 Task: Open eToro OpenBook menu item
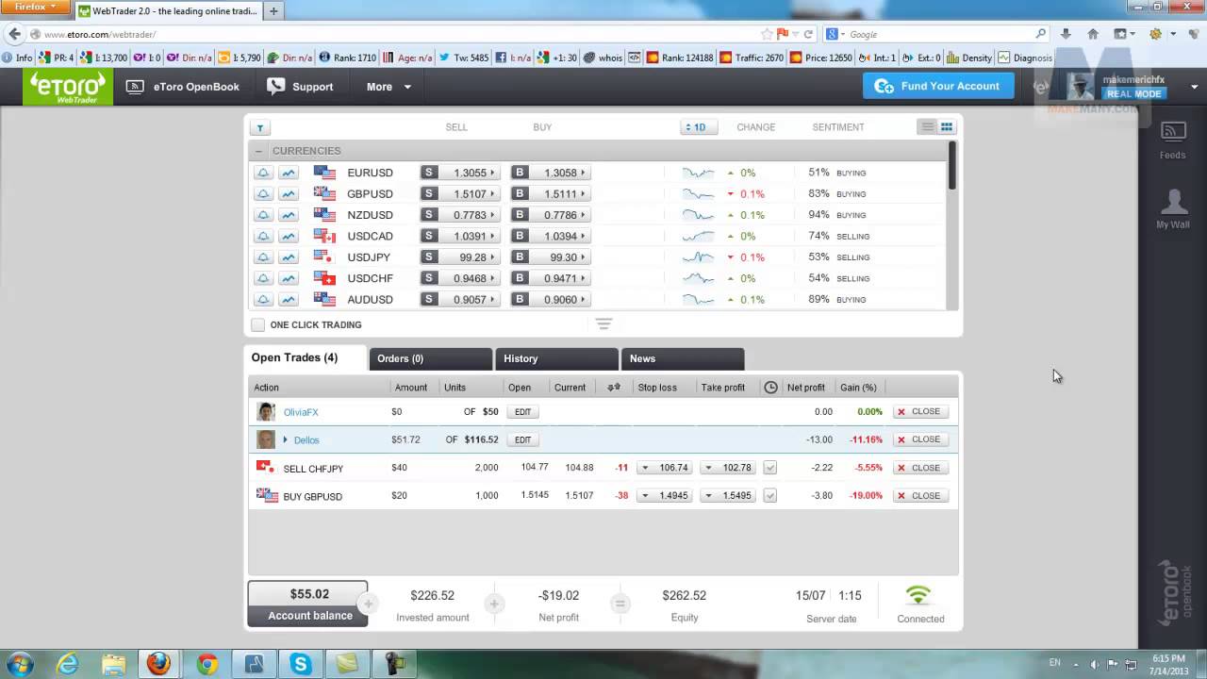tap(183, 87)
